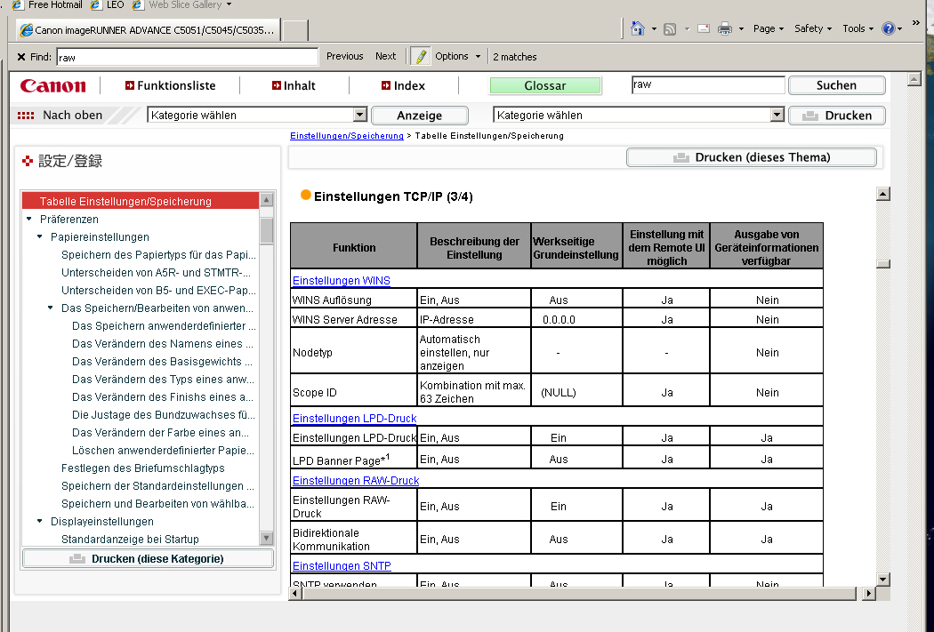Viewport: 934px width, 632px height.
Task: Click the Drucken button
Action: [836, 116]
